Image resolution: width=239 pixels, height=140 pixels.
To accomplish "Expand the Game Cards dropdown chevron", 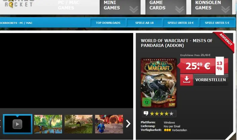I will pos(180,10).
